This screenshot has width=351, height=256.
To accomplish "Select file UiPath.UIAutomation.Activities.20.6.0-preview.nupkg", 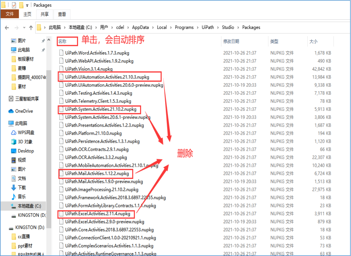I will (114, 85).
